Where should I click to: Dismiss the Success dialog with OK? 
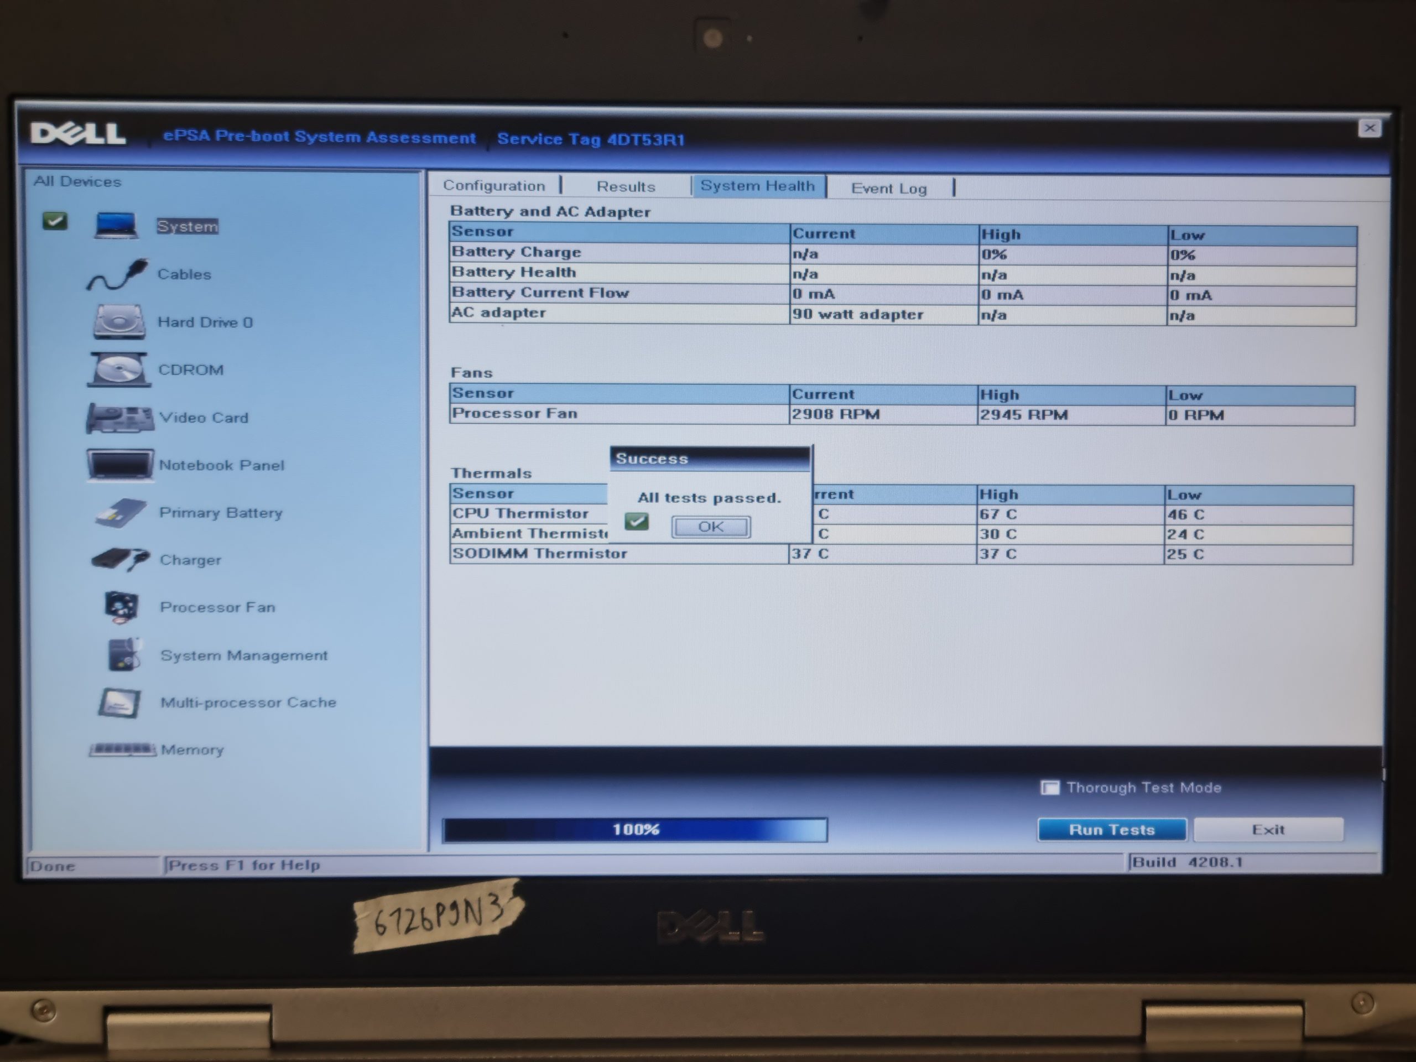[711, 526]
